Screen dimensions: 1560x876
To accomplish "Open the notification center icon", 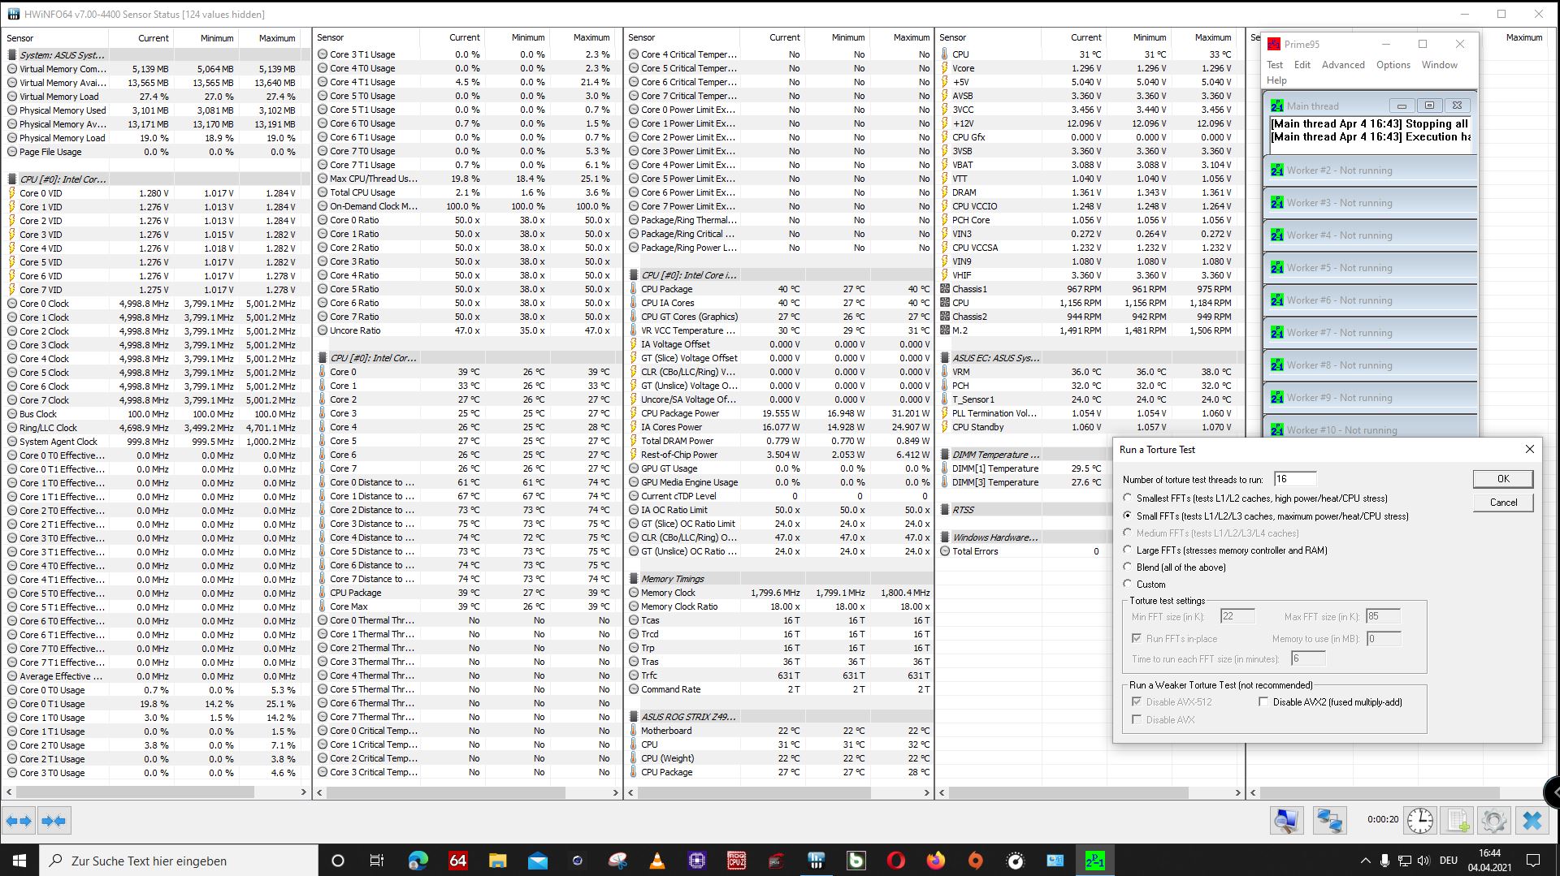I will pyautogui.click(x=1533, y=861).
